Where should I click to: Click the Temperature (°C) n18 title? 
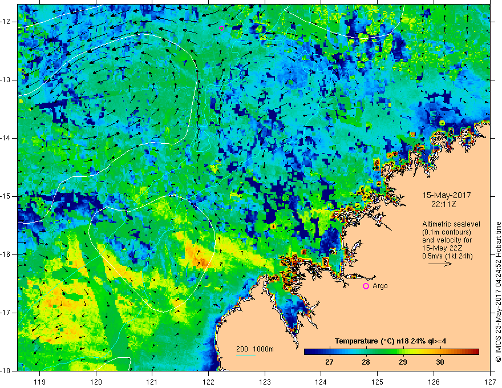390,341
